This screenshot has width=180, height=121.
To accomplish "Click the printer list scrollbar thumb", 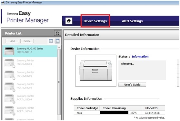I will [59, 82].
